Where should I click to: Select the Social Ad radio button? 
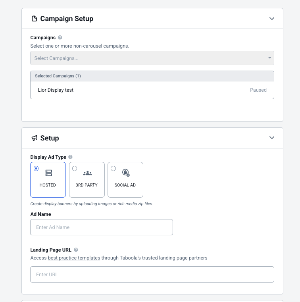113,169
